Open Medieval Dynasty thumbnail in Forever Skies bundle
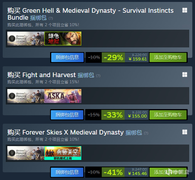This screenshot has width=195, height=180. click(x=26, y=153)
